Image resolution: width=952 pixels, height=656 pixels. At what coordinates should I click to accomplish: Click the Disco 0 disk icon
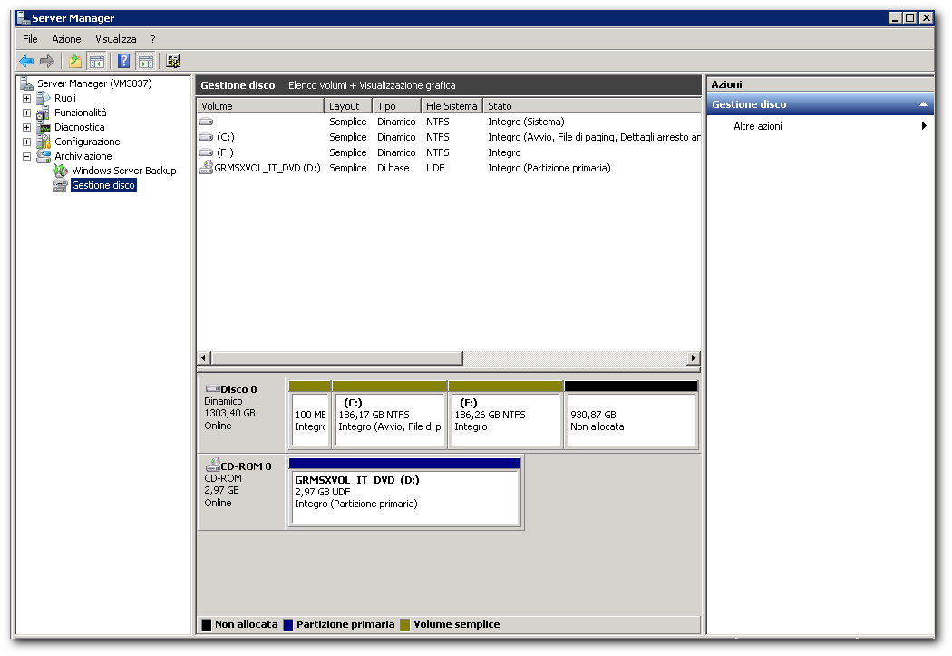coord(212,388)
